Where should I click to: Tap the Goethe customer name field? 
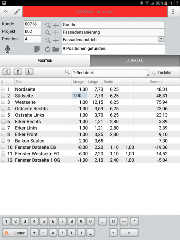113,25
